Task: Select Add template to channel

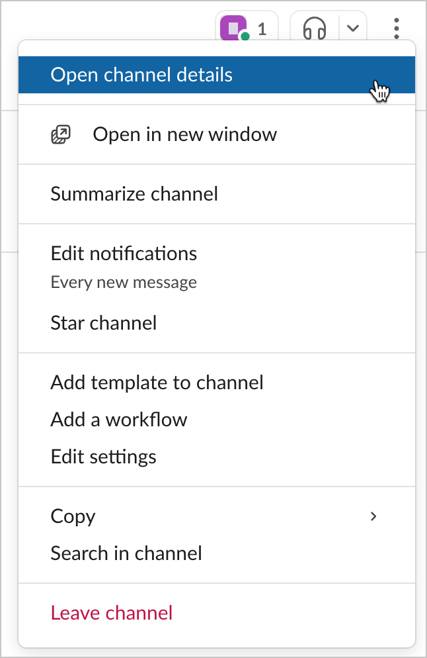Action: 217,383
